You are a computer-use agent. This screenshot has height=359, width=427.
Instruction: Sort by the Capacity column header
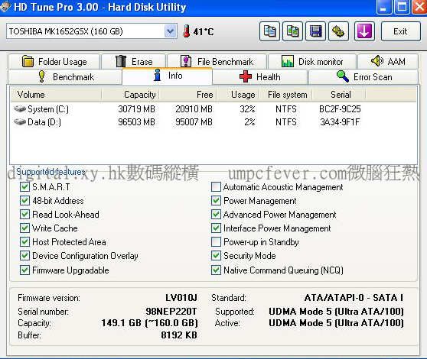pos(130,95)
